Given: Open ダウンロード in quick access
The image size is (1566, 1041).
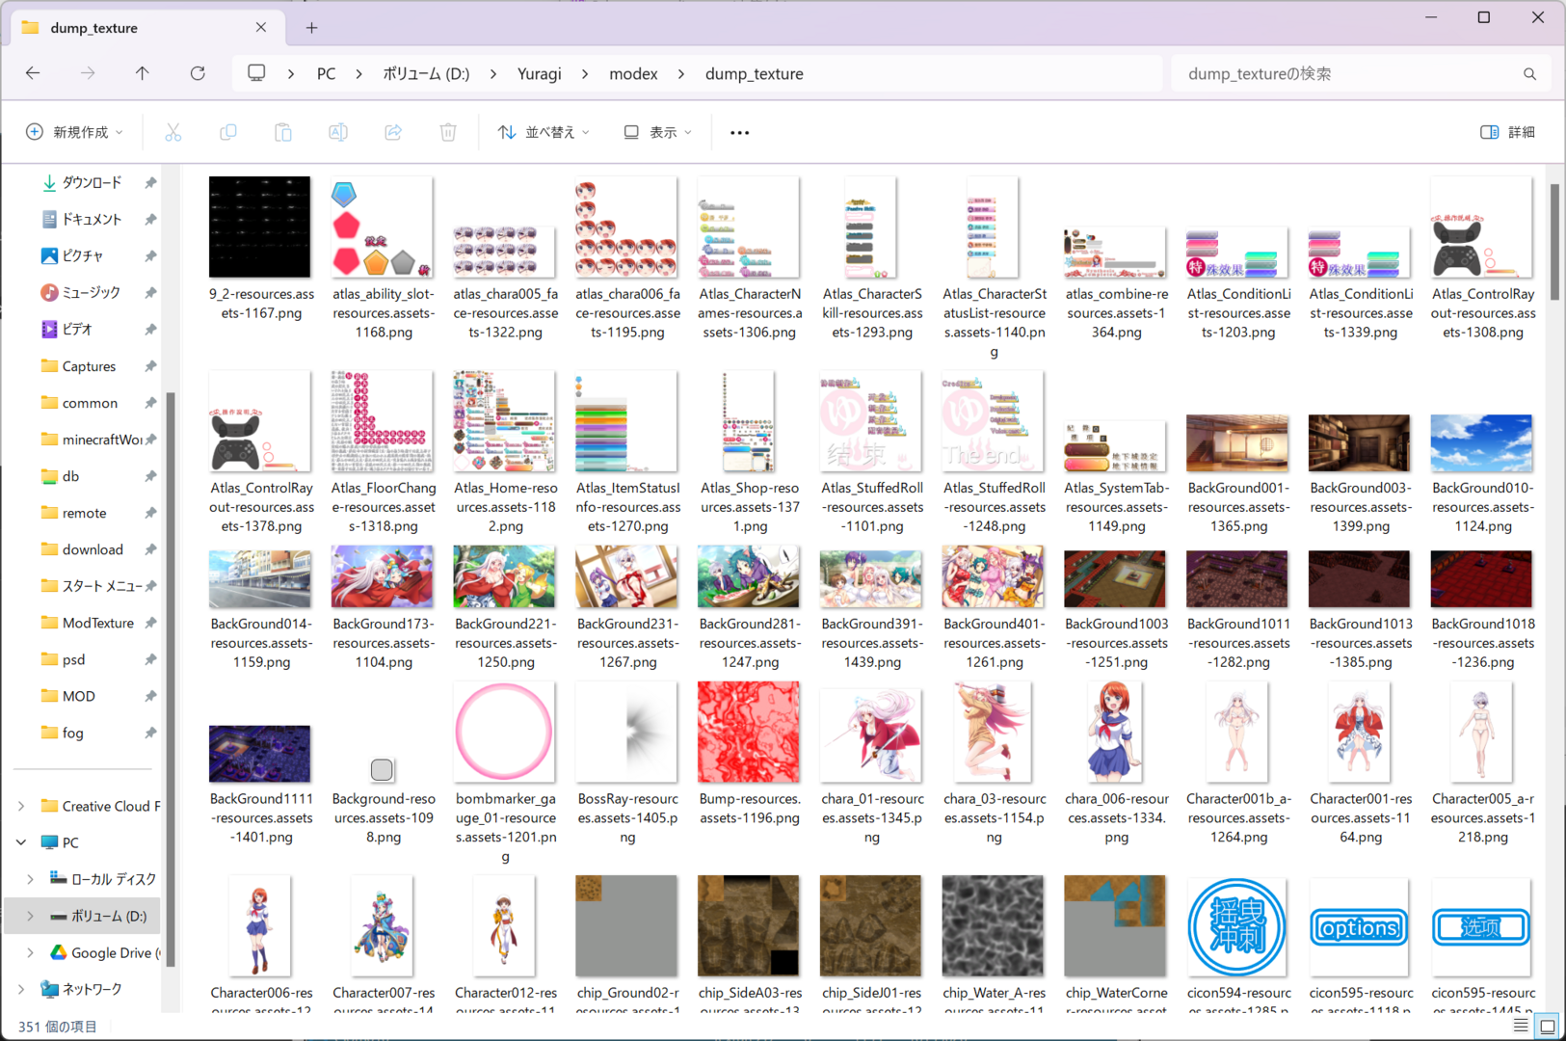Looking at the screenshot, I should [92, 182].
